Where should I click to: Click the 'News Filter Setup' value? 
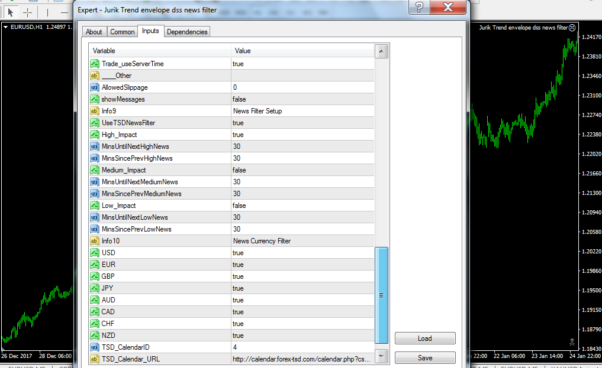tap(257, 111)
